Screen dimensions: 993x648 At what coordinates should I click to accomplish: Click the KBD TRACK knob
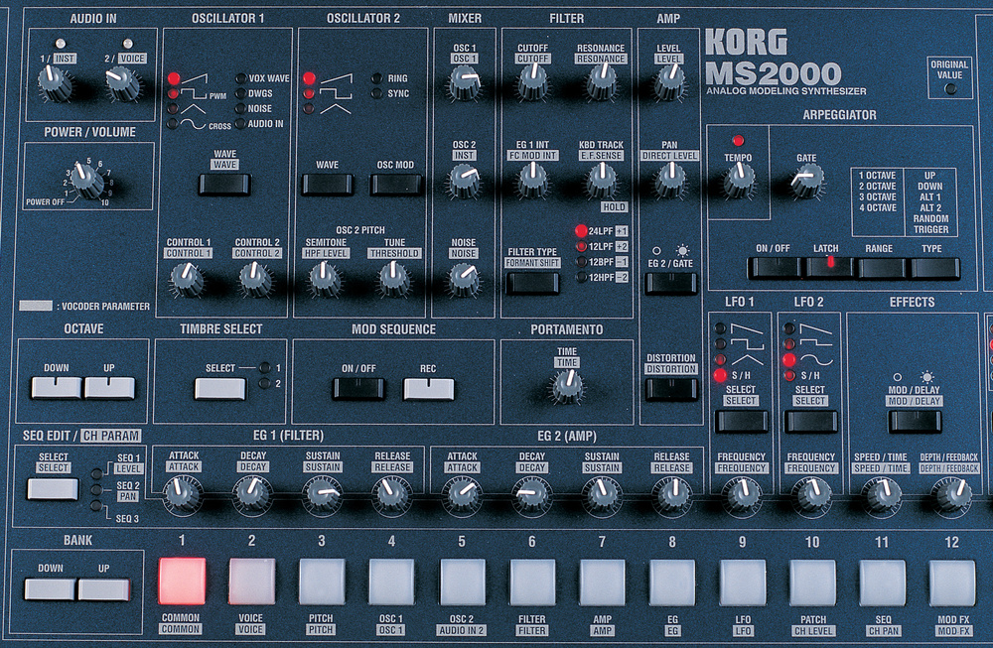point(601,180)
